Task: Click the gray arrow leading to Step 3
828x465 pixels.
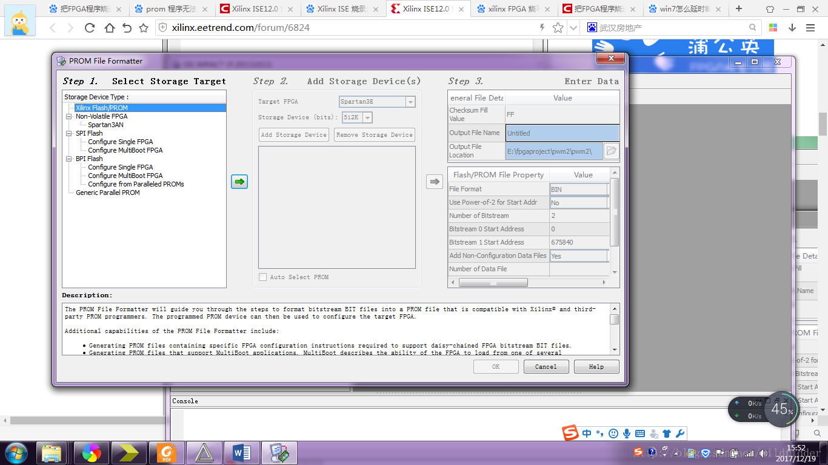Action: (435, 181)
